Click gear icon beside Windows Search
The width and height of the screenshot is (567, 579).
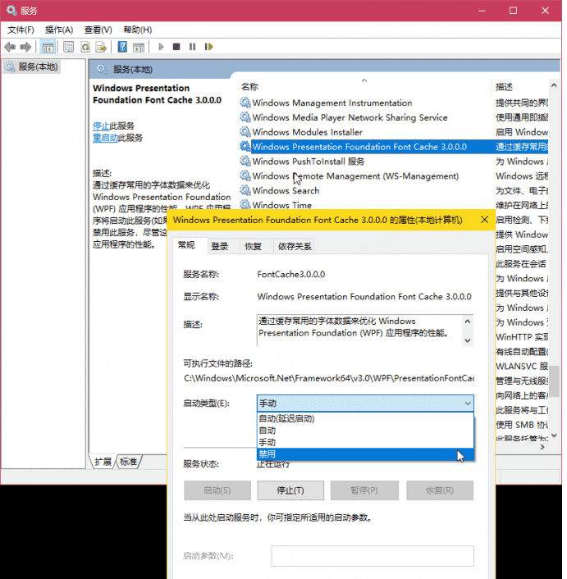tap(245, 190)
